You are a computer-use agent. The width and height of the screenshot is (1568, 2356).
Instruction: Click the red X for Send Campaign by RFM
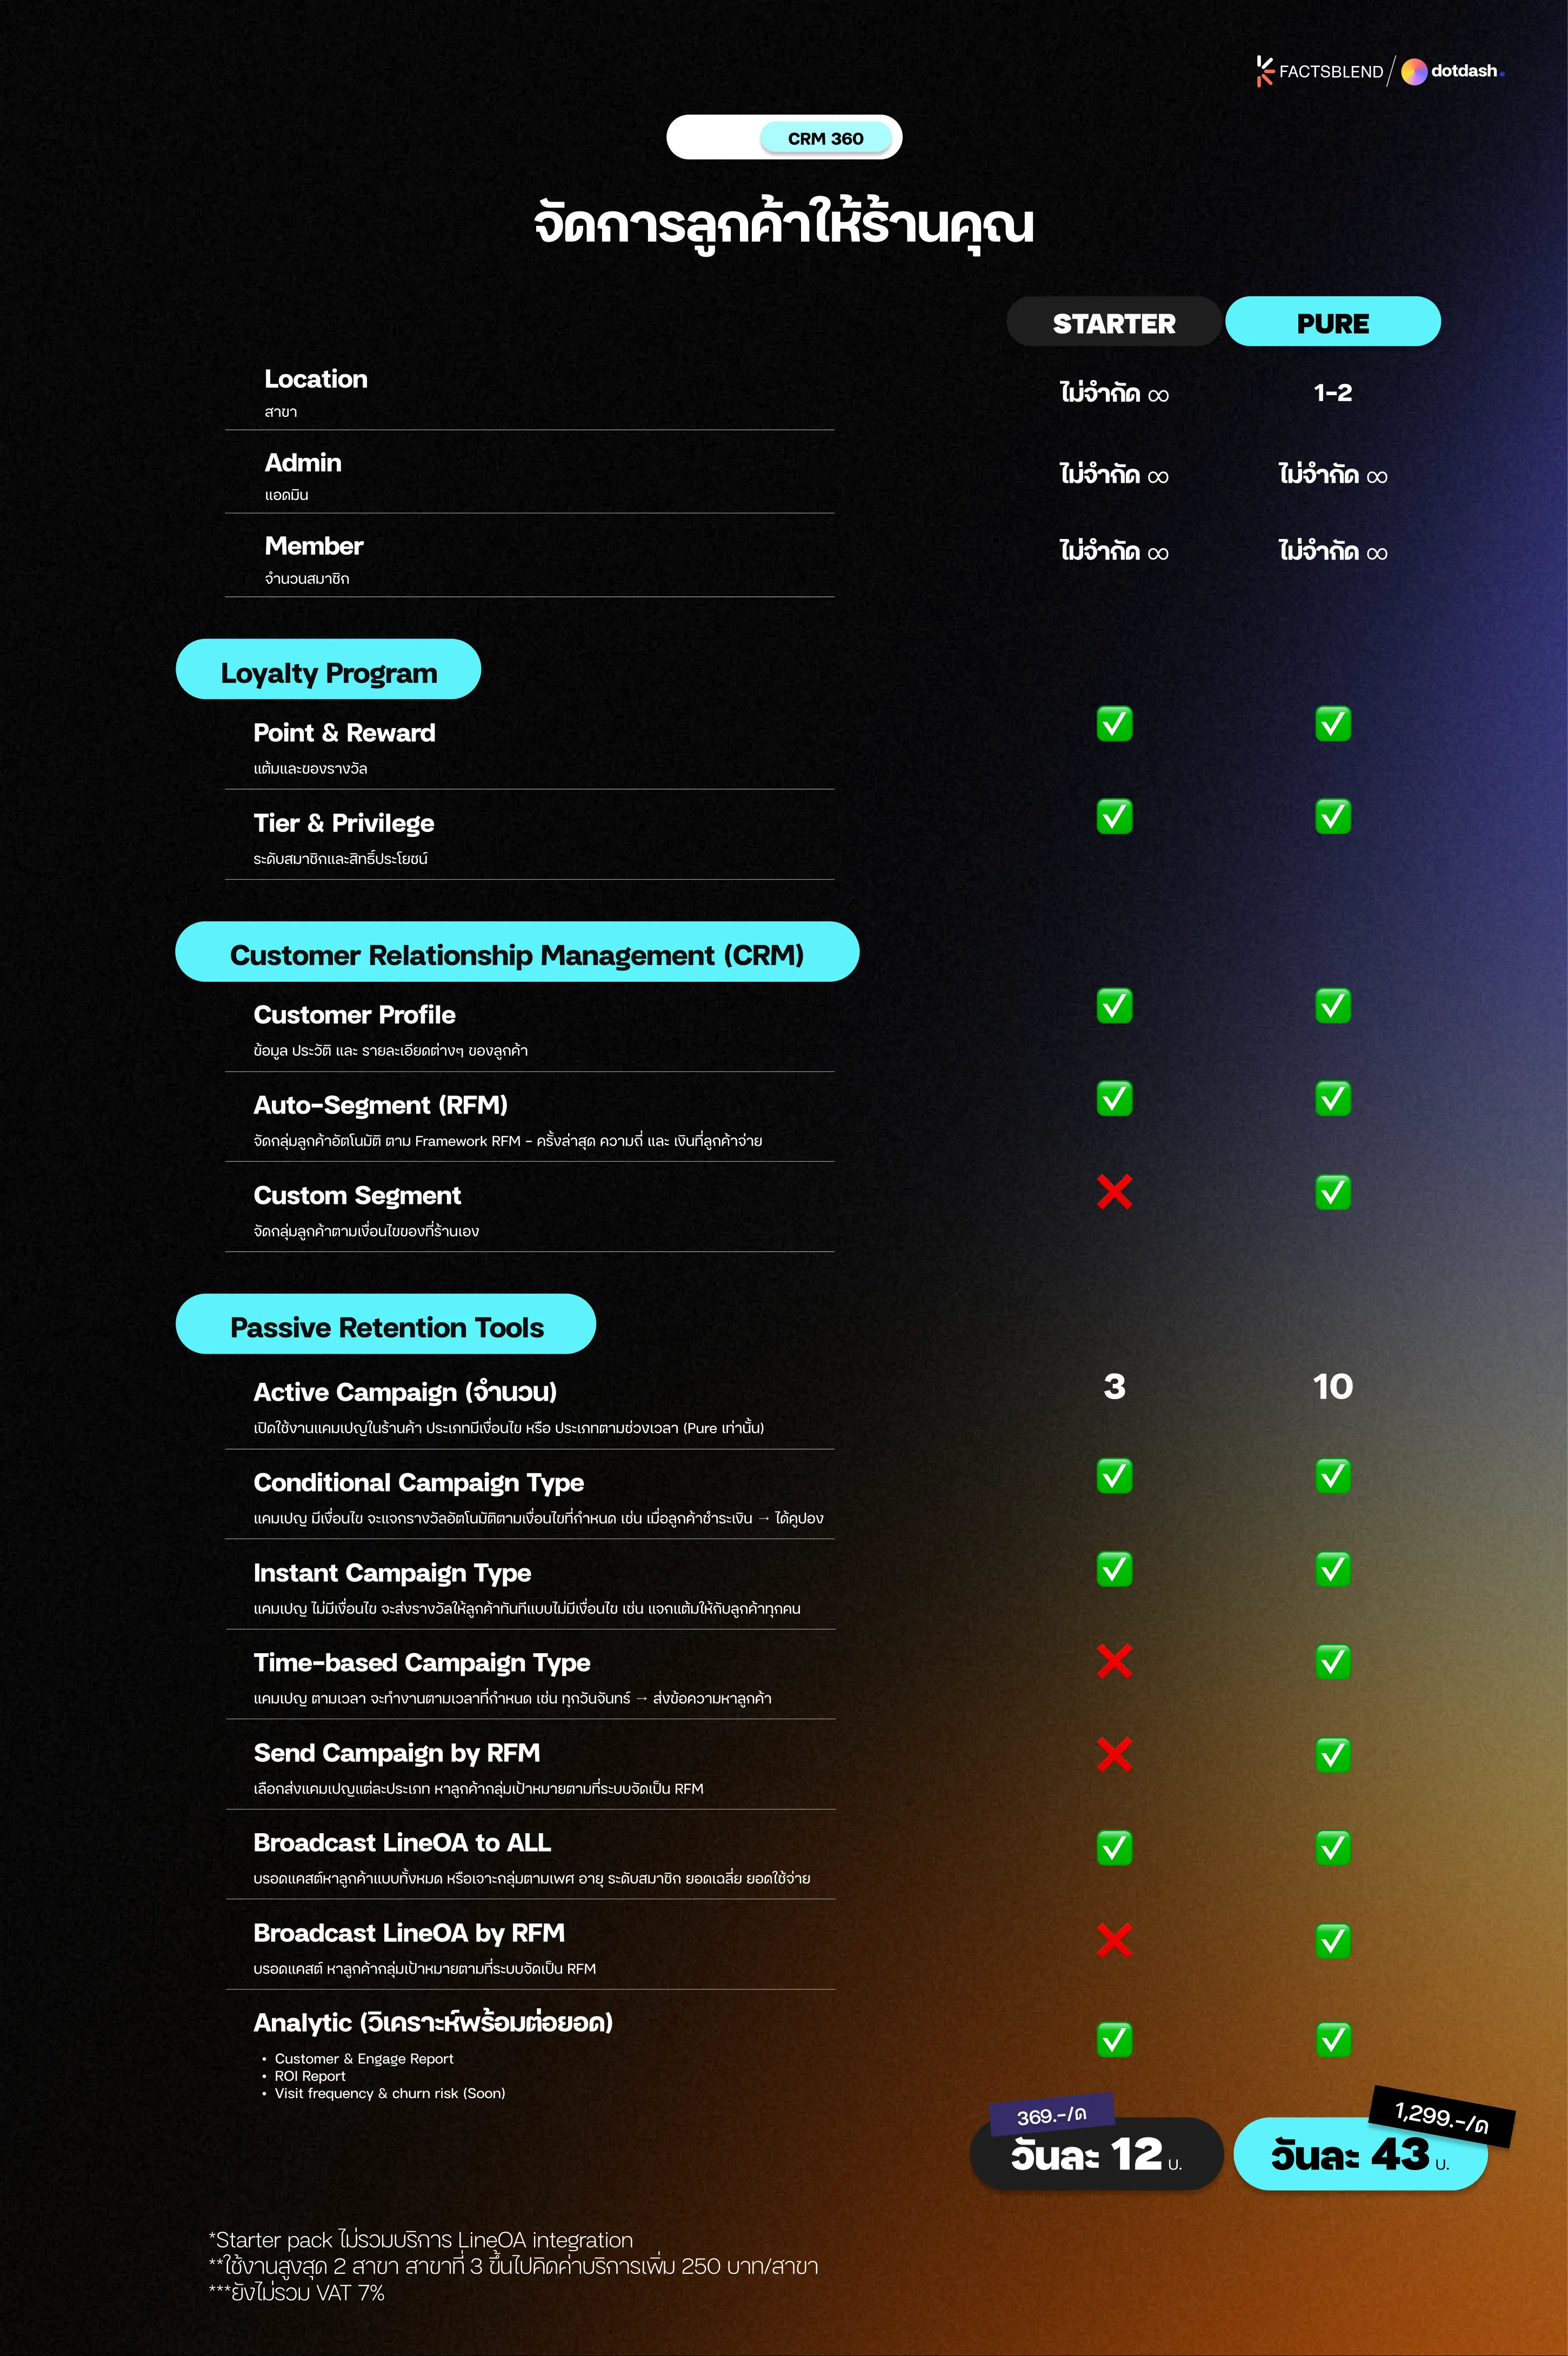pyautogui.click(x=1114, y=1754)
